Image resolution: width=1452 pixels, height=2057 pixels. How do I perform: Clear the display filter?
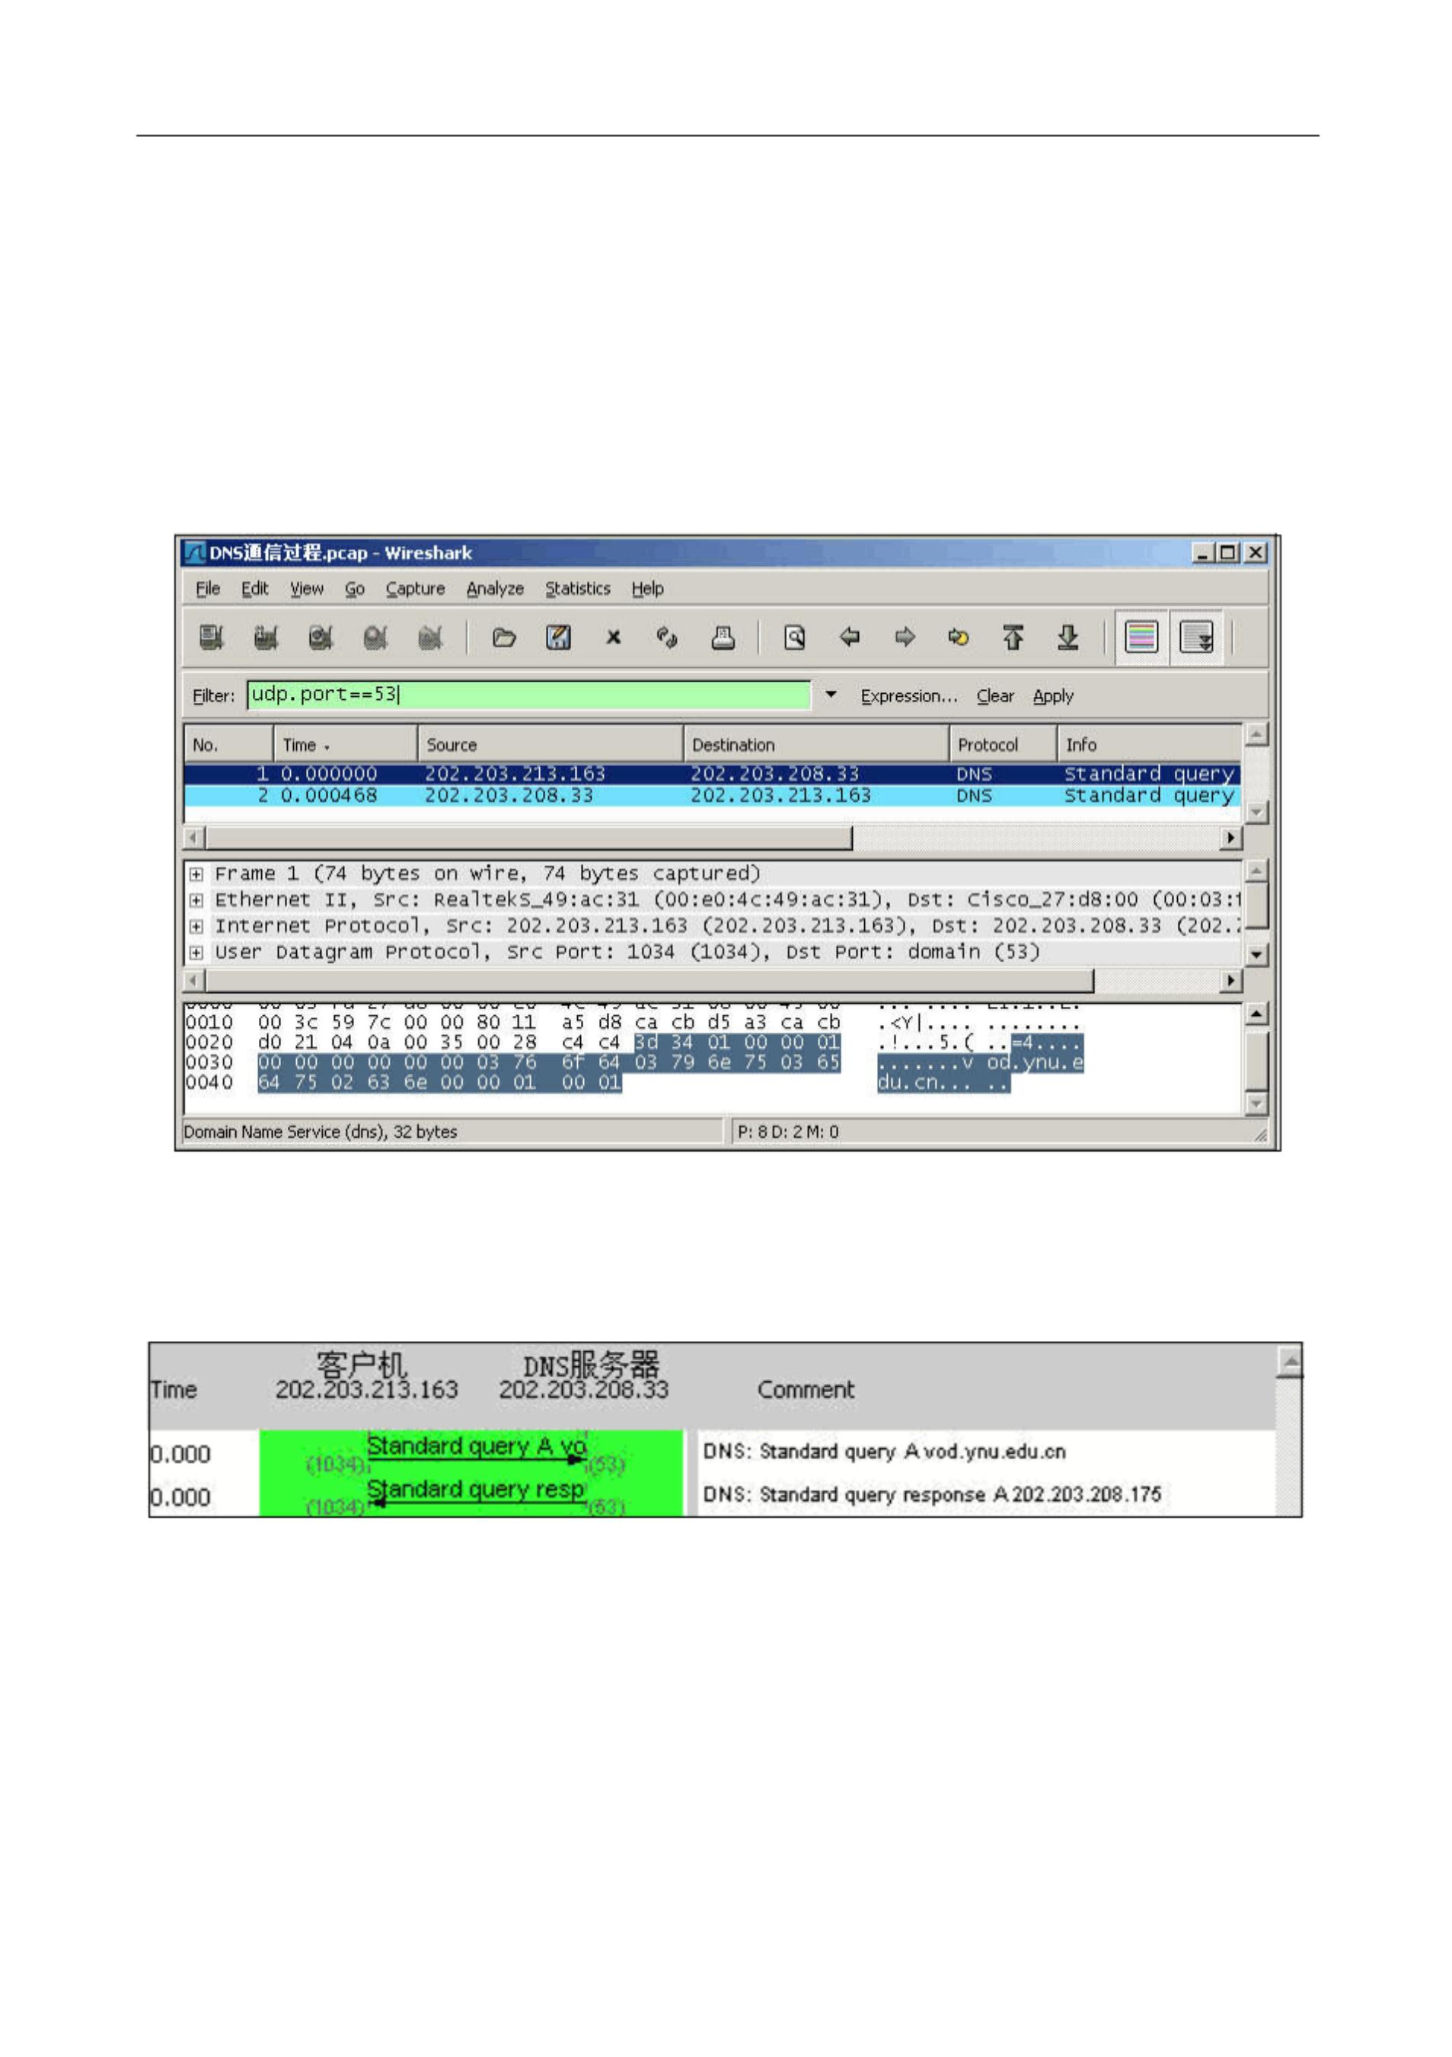(995, 696)
